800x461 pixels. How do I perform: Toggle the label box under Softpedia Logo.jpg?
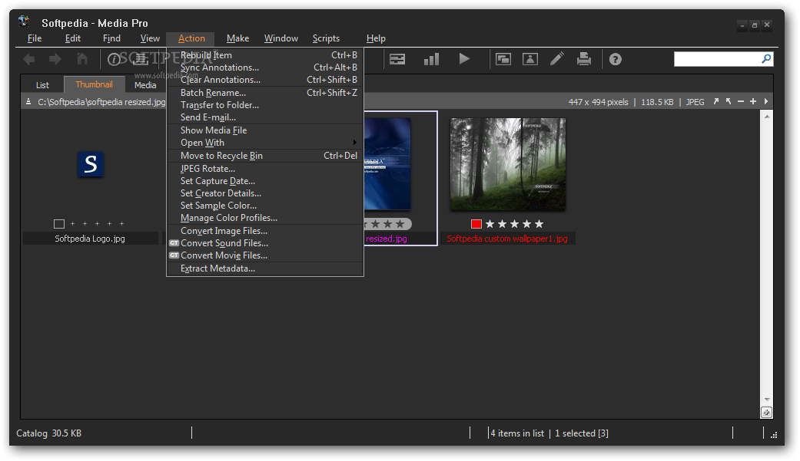59,224
